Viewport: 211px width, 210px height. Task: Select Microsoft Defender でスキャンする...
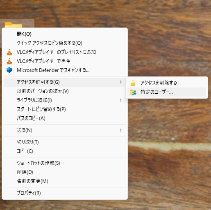65,70
